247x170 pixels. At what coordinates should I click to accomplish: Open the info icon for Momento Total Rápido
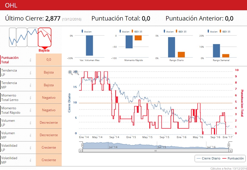tap(30, 110)
